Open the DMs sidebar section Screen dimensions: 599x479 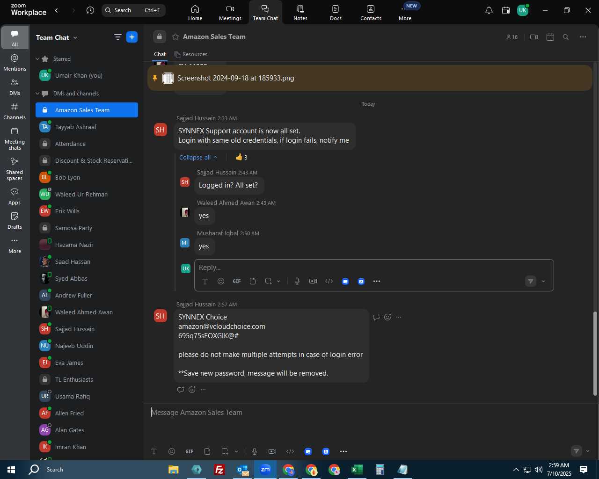[15, 87]
